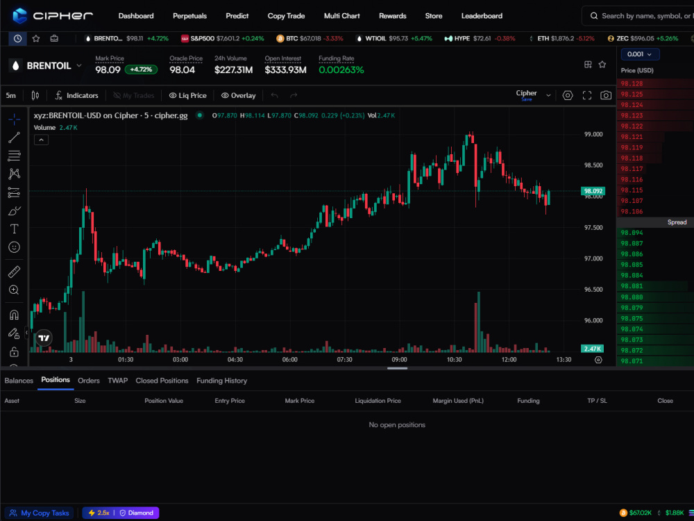
Task: Open the emoji icons tool
Action: (x=14, y=247)
